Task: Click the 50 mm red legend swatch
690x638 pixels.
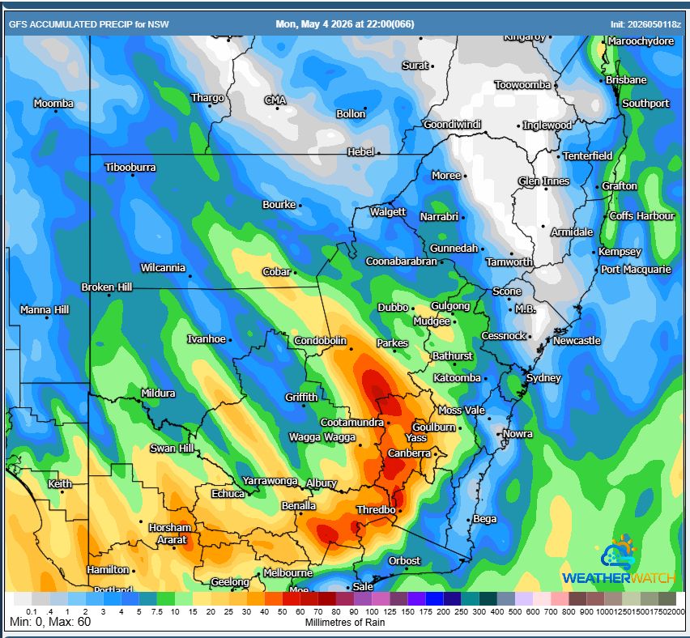Action: click(x=291, y=599)
